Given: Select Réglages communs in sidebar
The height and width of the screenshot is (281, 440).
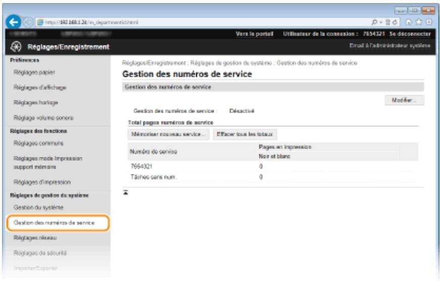Looking at the screenshot, I should (x=38, y=144).
